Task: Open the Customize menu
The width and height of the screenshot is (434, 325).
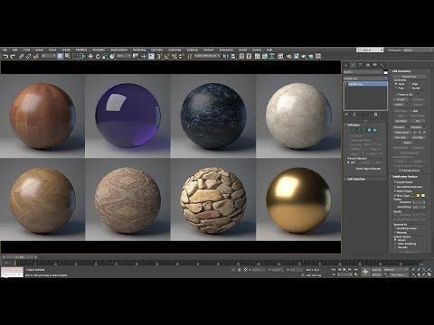Action: coord(175,50)
